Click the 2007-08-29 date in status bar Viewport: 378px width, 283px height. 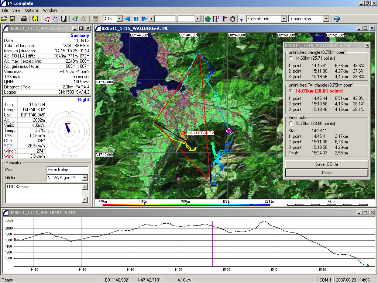[346, 280]
